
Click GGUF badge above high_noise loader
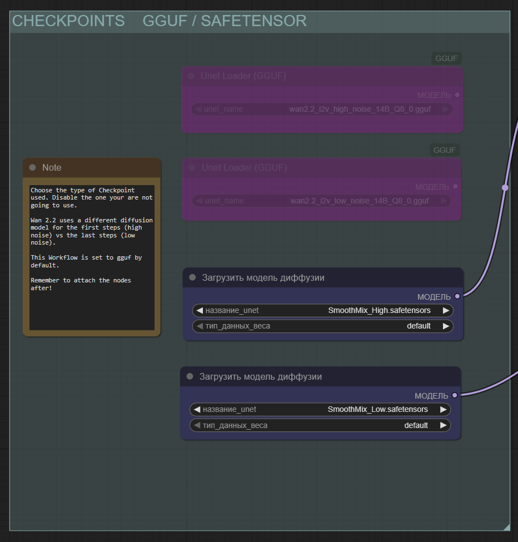coord(446,58)
